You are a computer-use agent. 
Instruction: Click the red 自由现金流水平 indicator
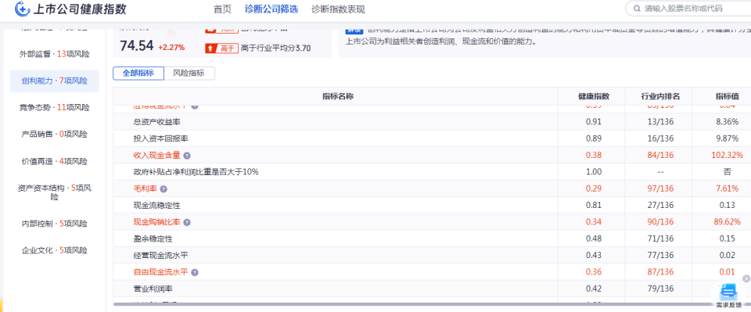(x=161, y=272)
